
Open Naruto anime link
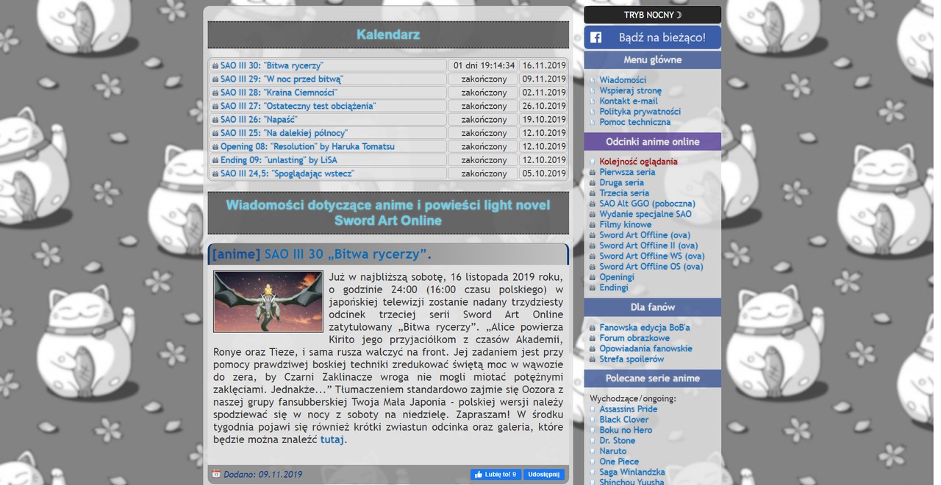pyautogui.click(x=612, y=451)
